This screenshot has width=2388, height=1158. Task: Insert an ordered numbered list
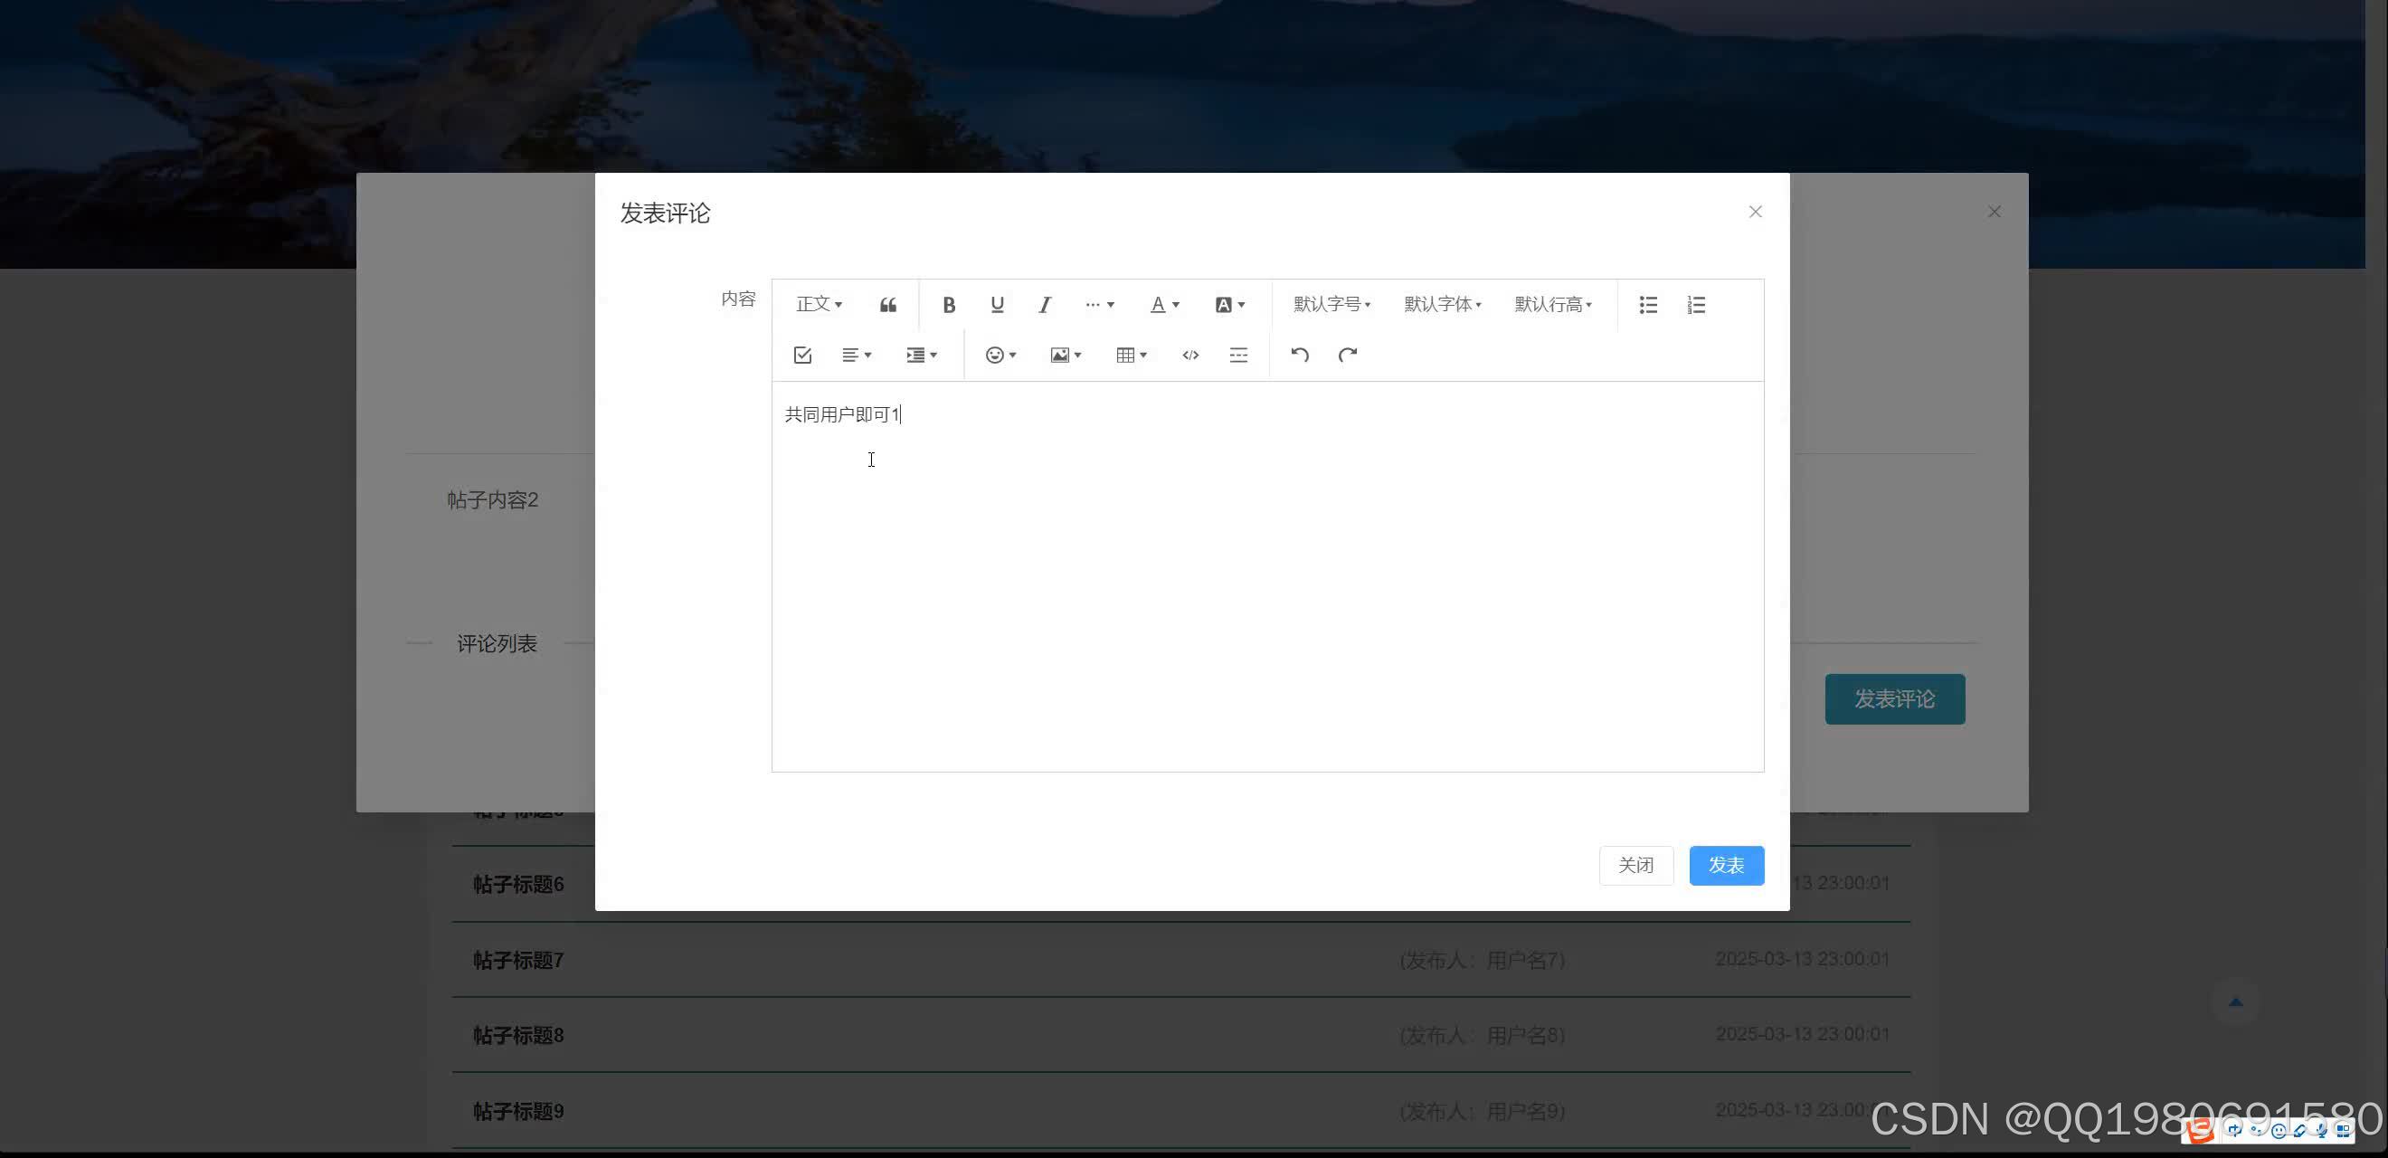point(1695,304)
